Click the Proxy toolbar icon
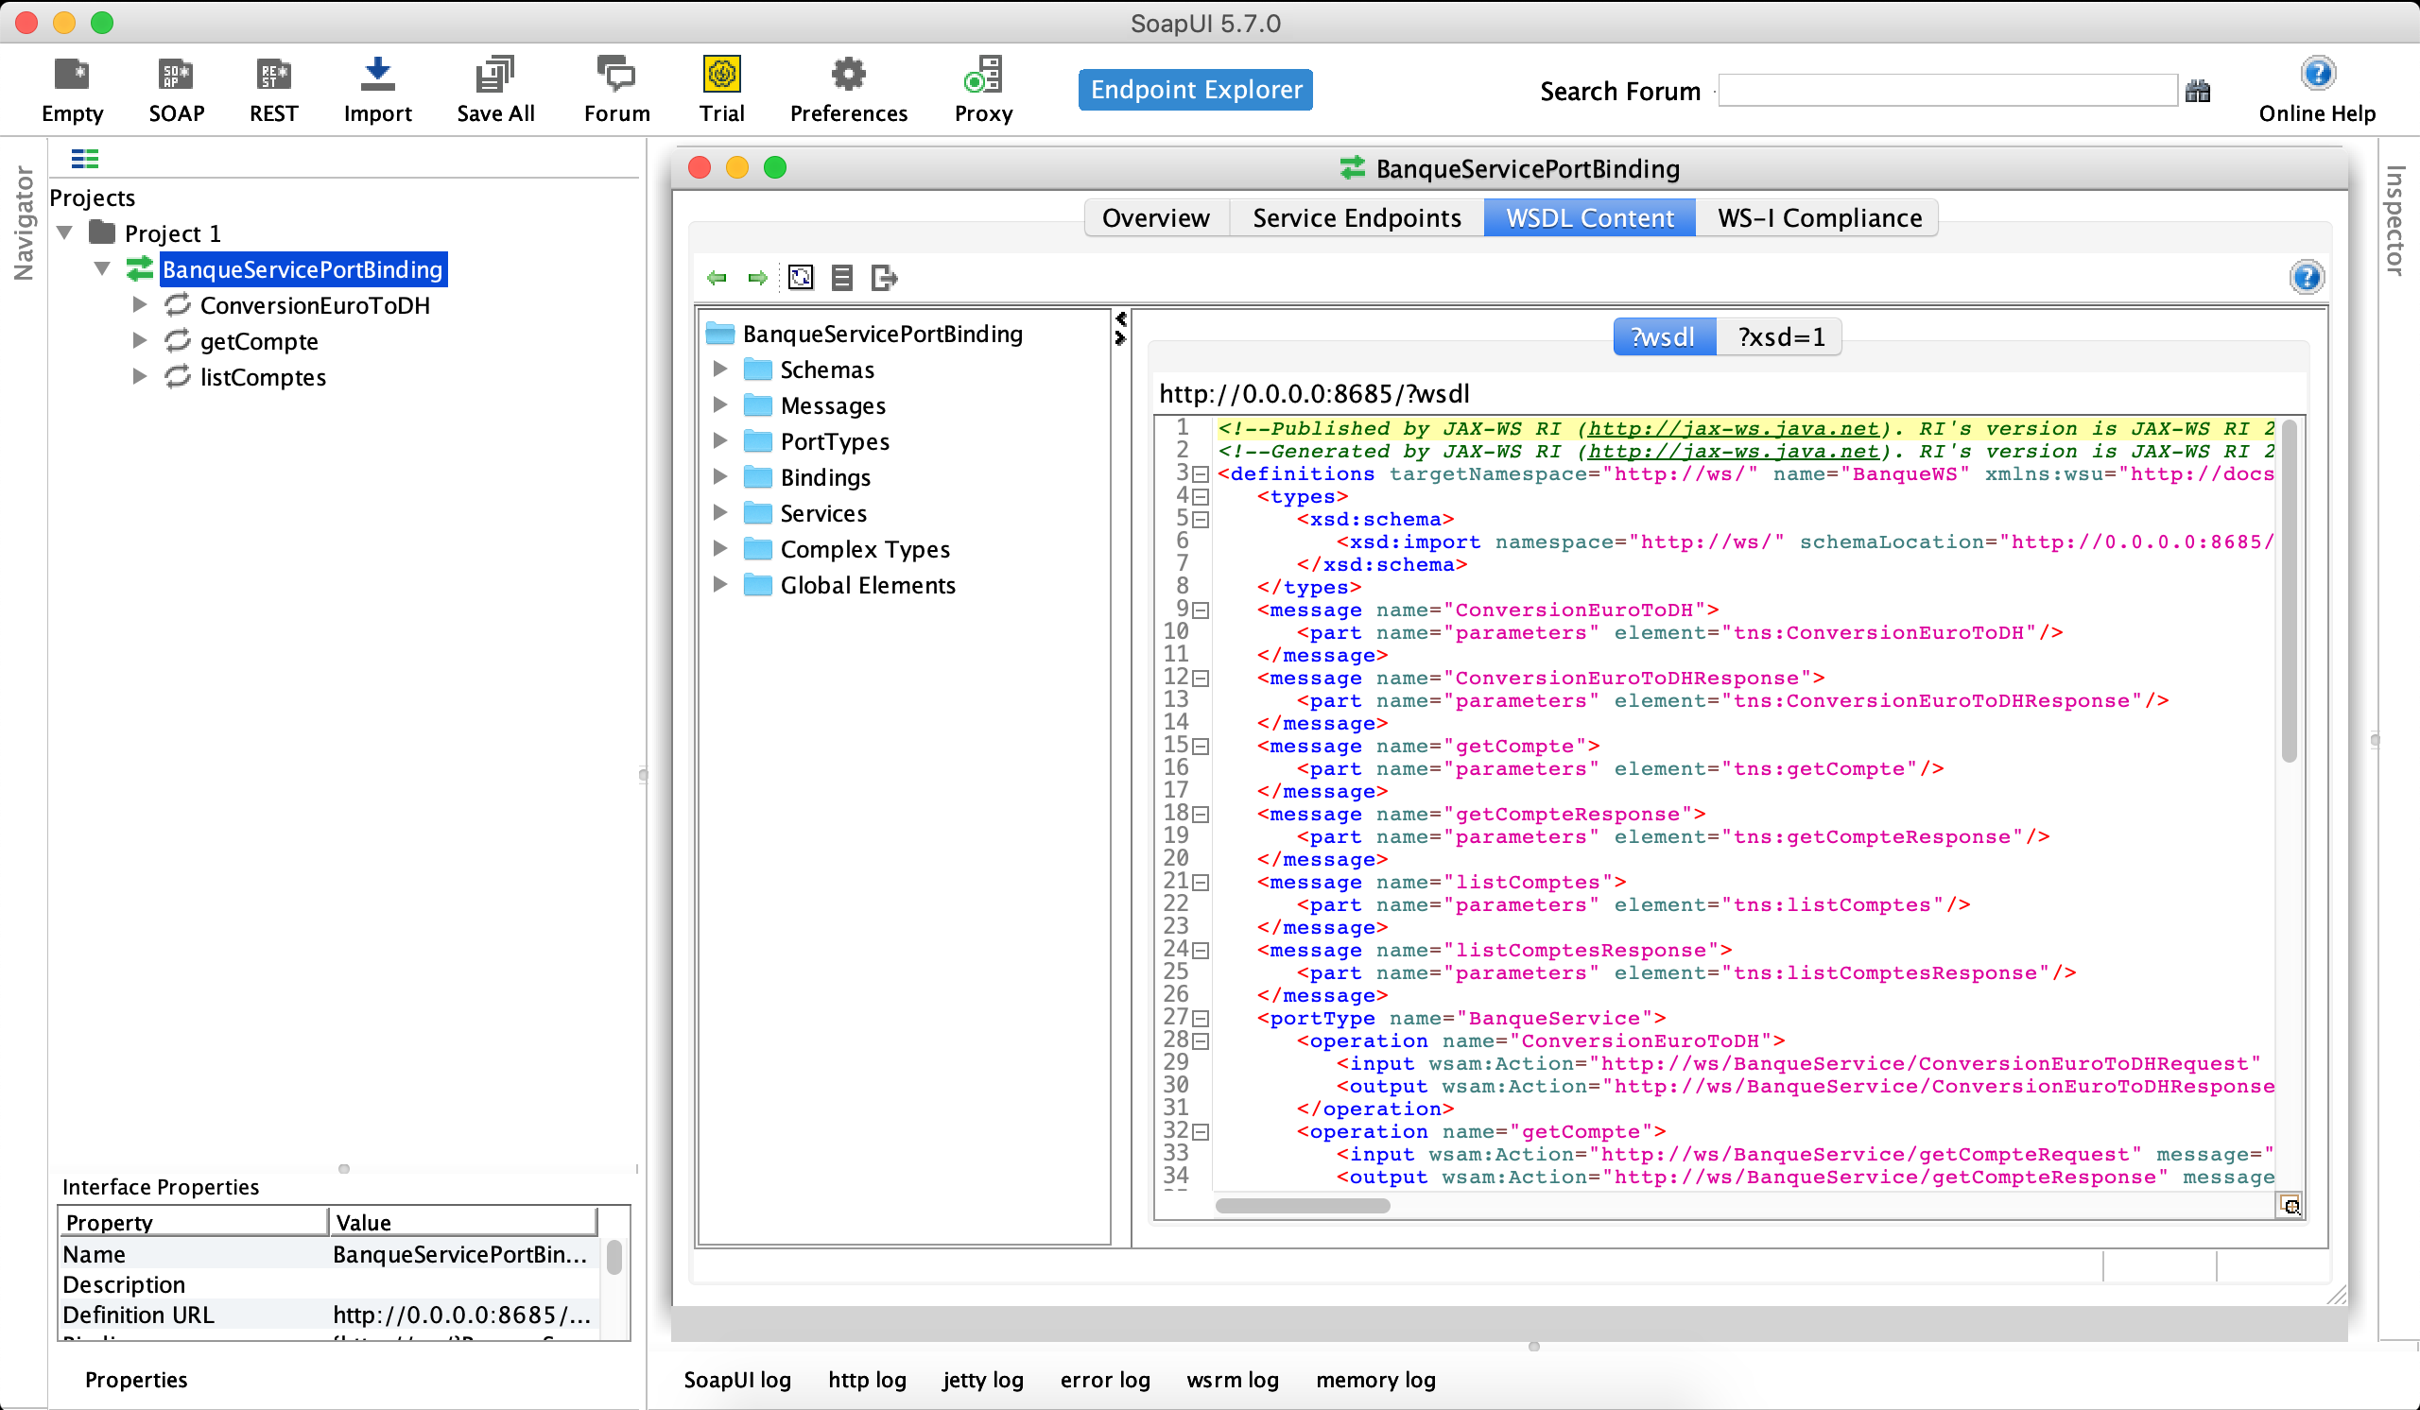Image resolution: width=2420 pixels, height=1410 pixels. [983, 75]
